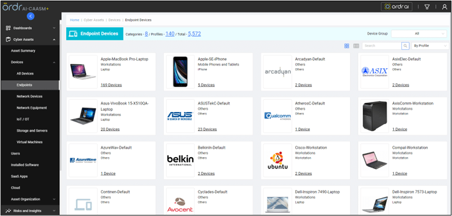Open the user account profile icon

[444, 7]
